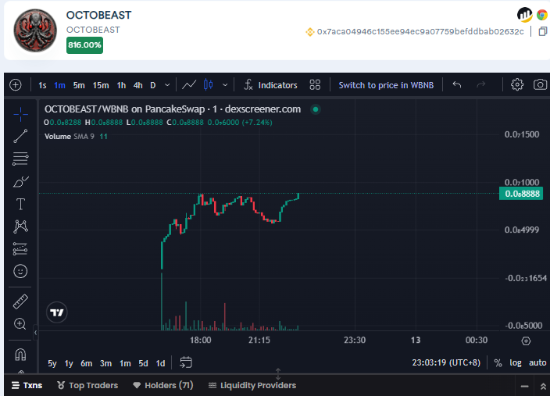Select the 5m timeframe
Image resolution: width=550 pixels, height=396 pixels.
tap(79, 85)
